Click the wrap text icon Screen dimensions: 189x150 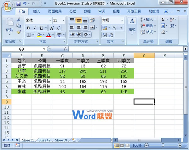[x=92, y=20]
